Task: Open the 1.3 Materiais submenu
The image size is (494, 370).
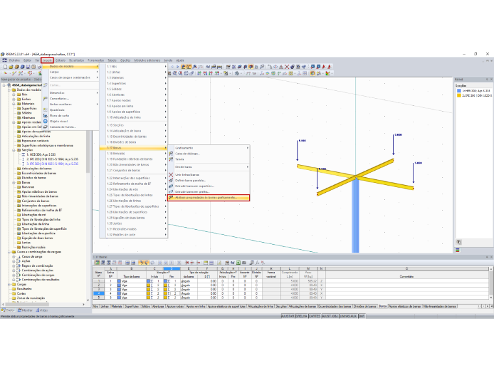Action: pyautogui.click(x=134, y=78)
